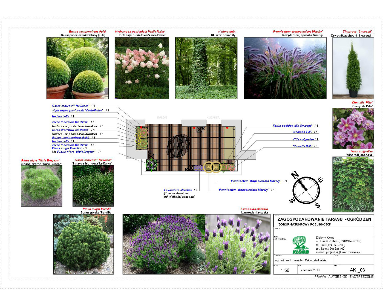Click the "Sosna górska 'Pumilio'" caption
The image size is (383, 306).
click(96, 212)
